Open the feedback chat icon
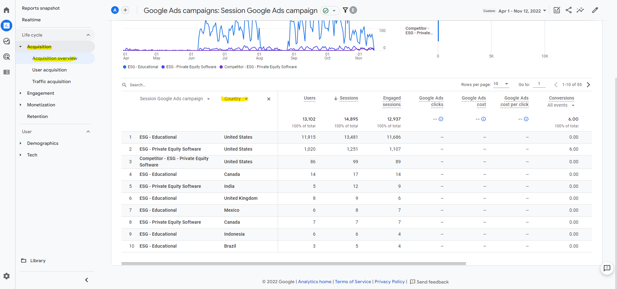 [607, 268]
